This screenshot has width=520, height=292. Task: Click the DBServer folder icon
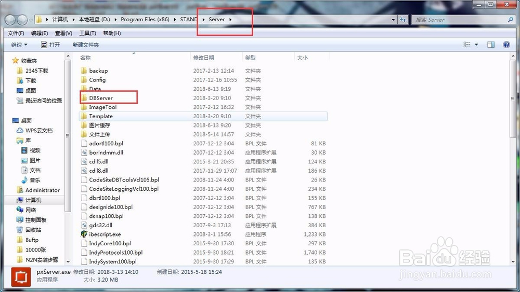tap(84, 98)
